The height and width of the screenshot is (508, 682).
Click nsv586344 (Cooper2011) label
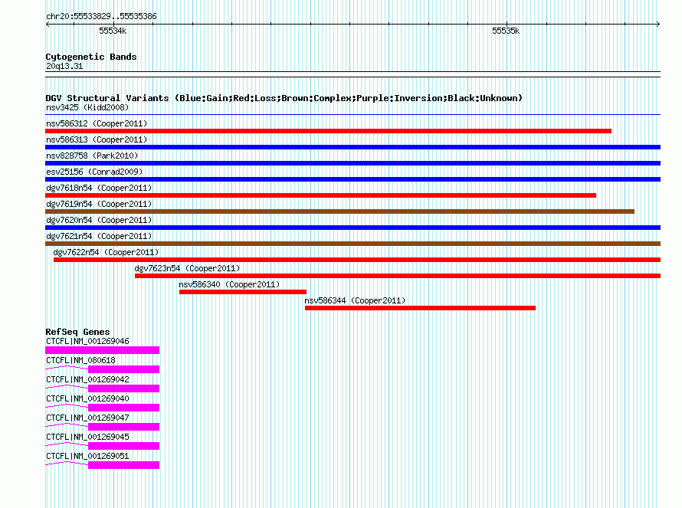(355, 300)
